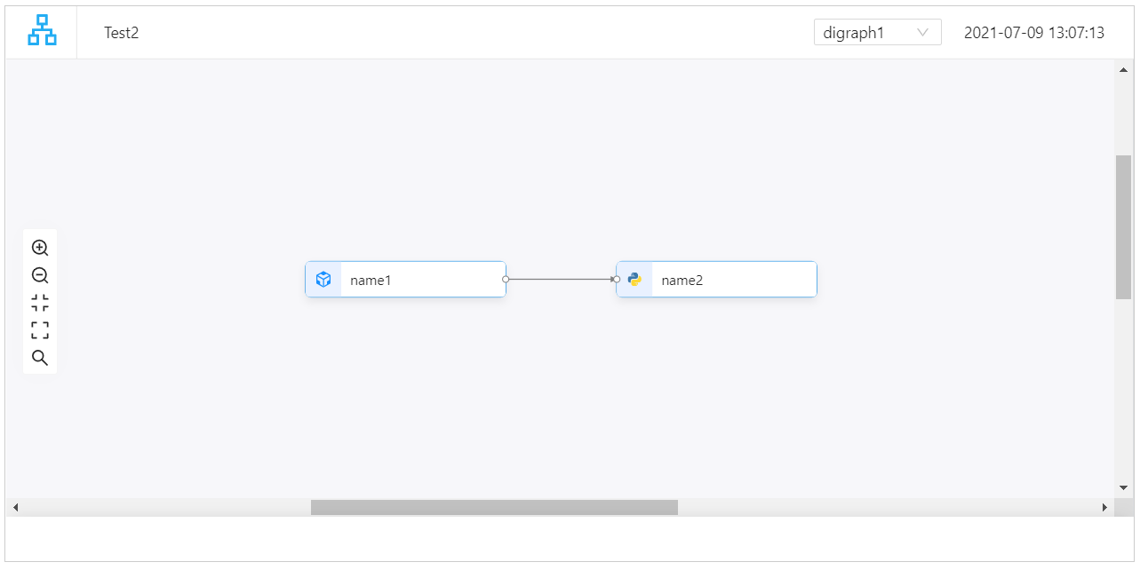
Task: Select the zoom in tool
Action: tap(39, 247)
